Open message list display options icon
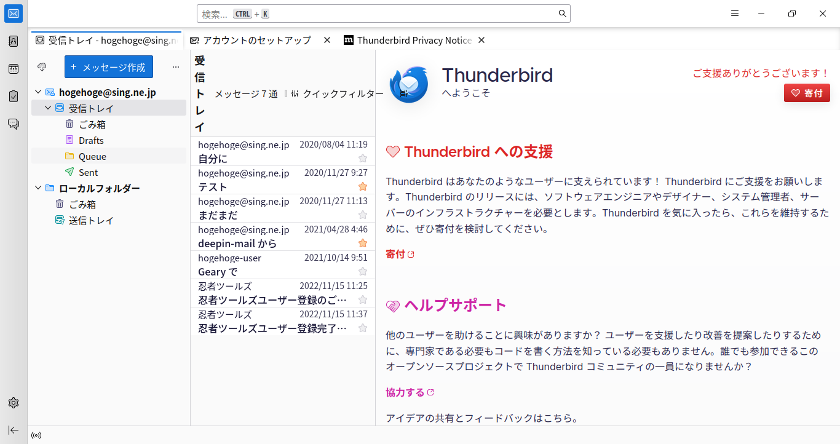 [403, 94]
